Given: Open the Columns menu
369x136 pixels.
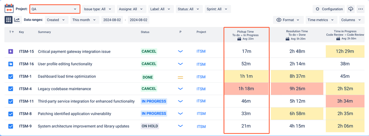Looking at the screenshot, I should tap(351, 20).
